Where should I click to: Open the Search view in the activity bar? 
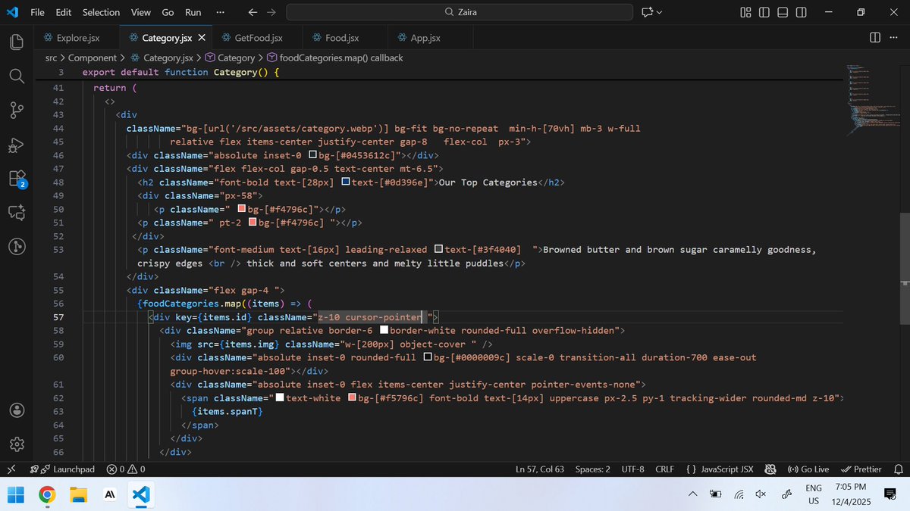(x=17, y=76)
